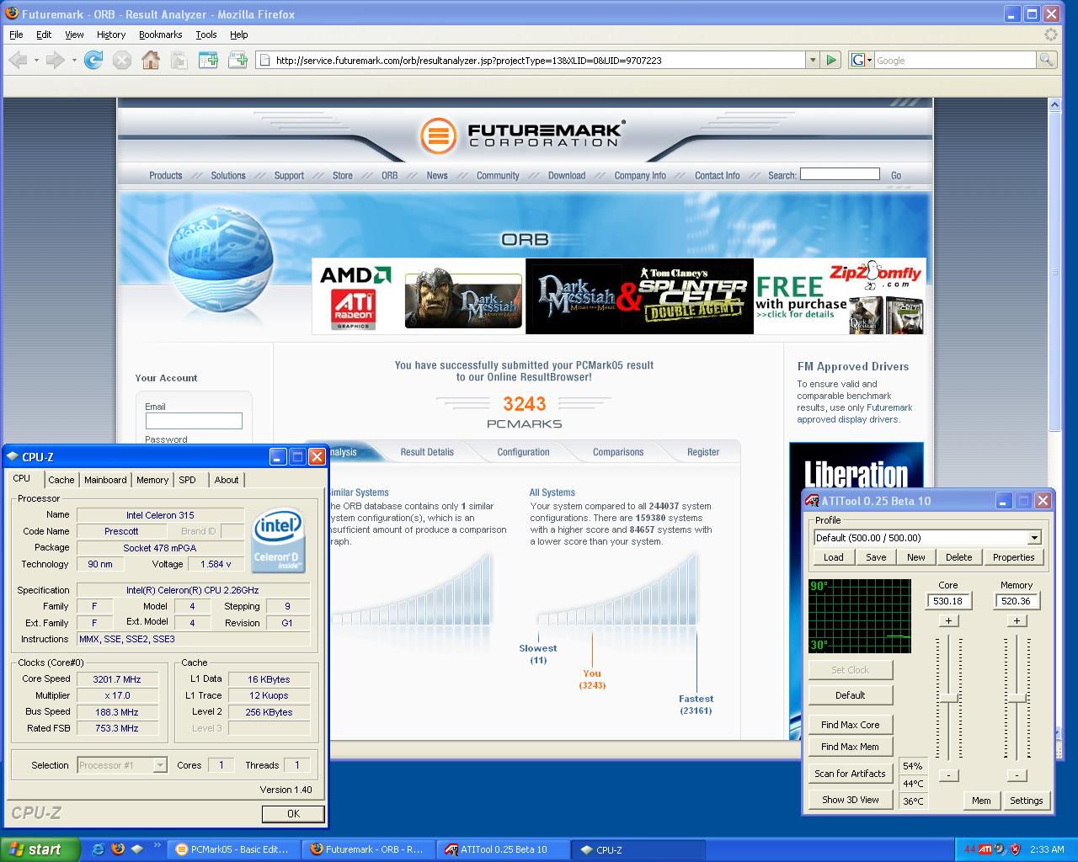Image resolution: width=1078 pixels, height=862 pixels.
Task: Open the Firefox File menu
Action: [x=17, y=35]
